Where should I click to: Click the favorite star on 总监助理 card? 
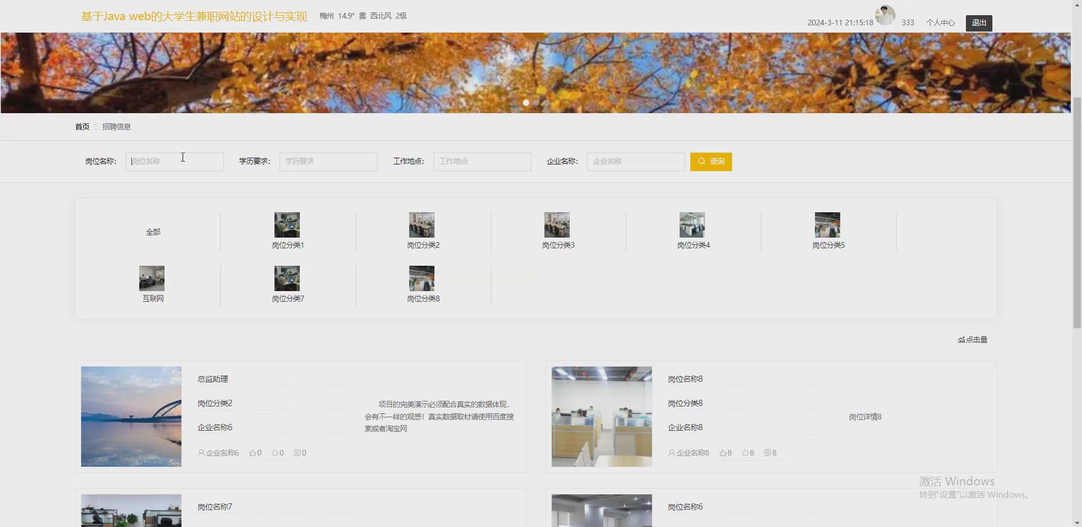tap(275, 453)
